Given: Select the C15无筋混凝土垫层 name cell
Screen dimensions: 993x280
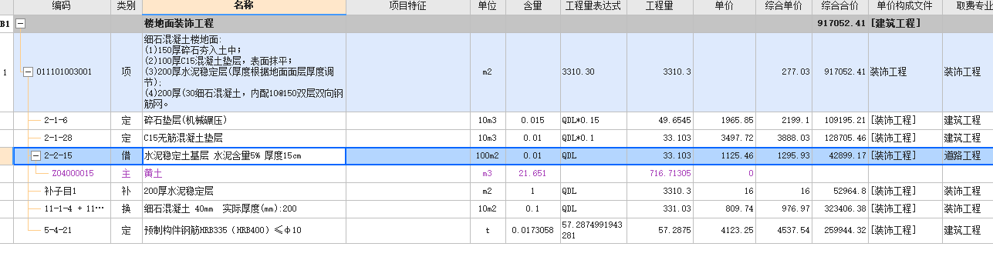Looking at the screenshot, I should (244, 138).
